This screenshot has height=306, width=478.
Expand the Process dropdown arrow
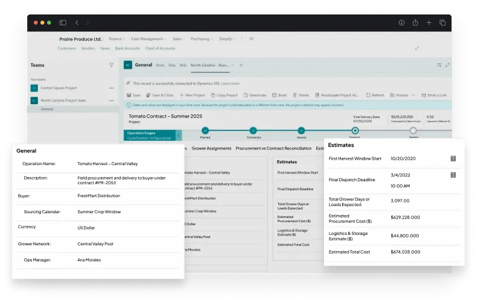(x=413, y=95)
